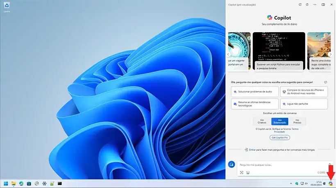Open the portal traveler image card
Image resolution: width=336 pixels, height=188 pixels.
239,51
